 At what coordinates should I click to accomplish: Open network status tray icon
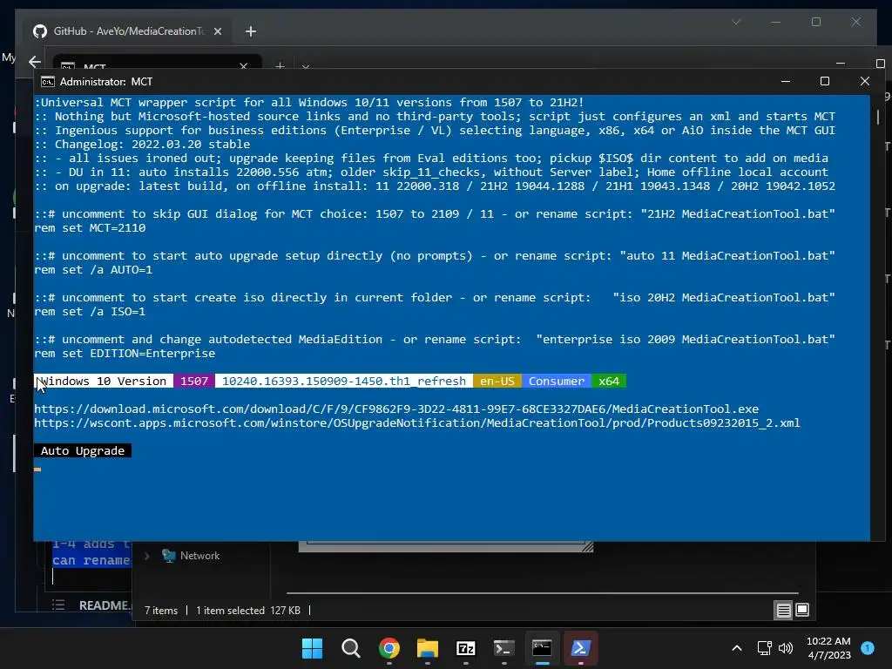point(765,648)
